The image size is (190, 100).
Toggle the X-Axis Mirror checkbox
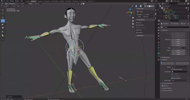coord(137,25)
